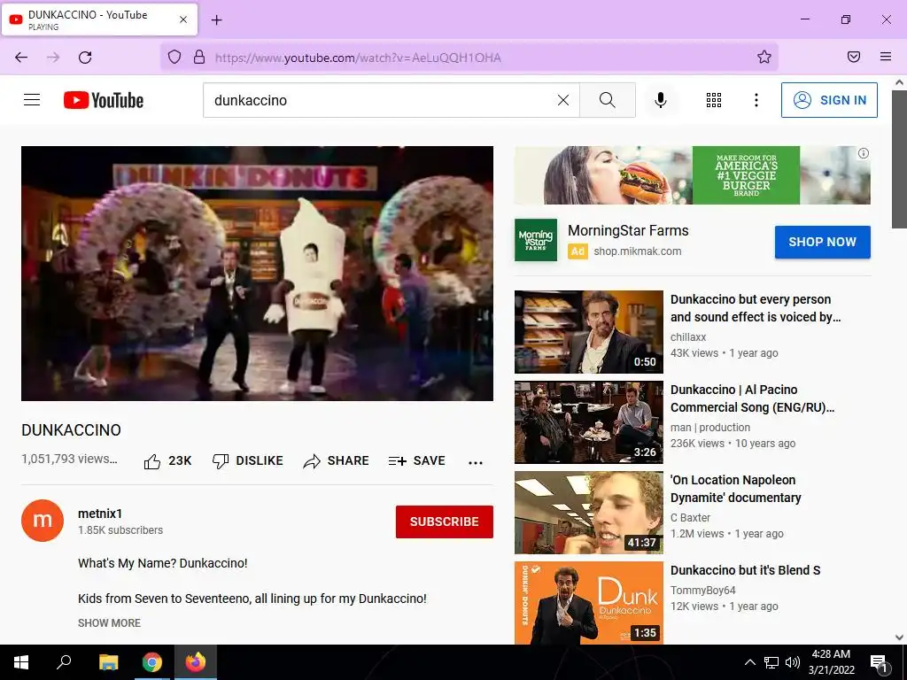Share the DUNKACCINO video
907x680 pixels.
pos(336,460)
